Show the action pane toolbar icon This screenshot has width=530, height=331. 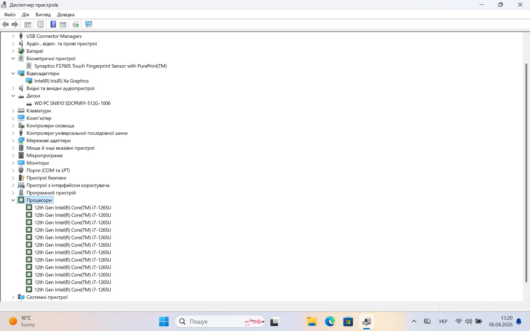pyautogui.click(x=63, y=24)
